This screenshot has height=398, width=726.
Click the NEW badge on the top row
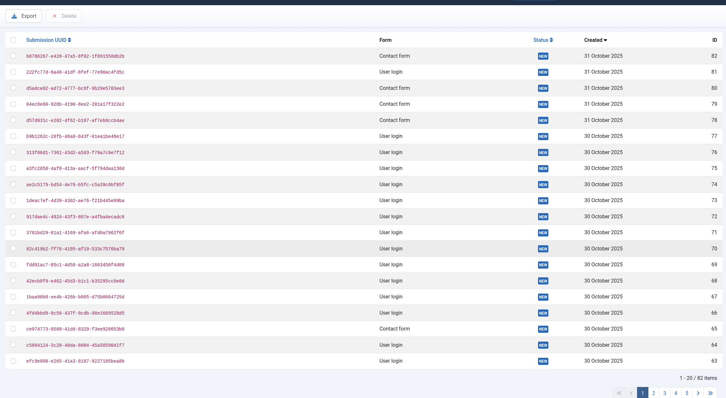(543, 56)
